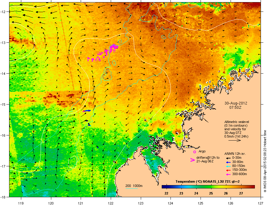Click the colorbar '26' tick label
Screen dimensions: 267x206
click(226, 193)
